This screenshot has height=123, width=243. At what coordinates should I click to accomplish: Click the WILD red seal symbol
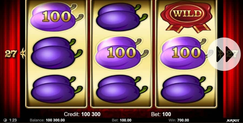(x=186, y=17)
